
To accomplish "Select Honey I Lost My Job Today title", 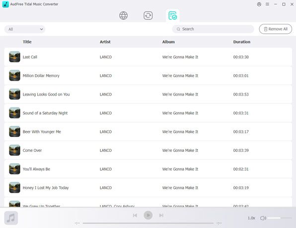I will tap(46, 188).
